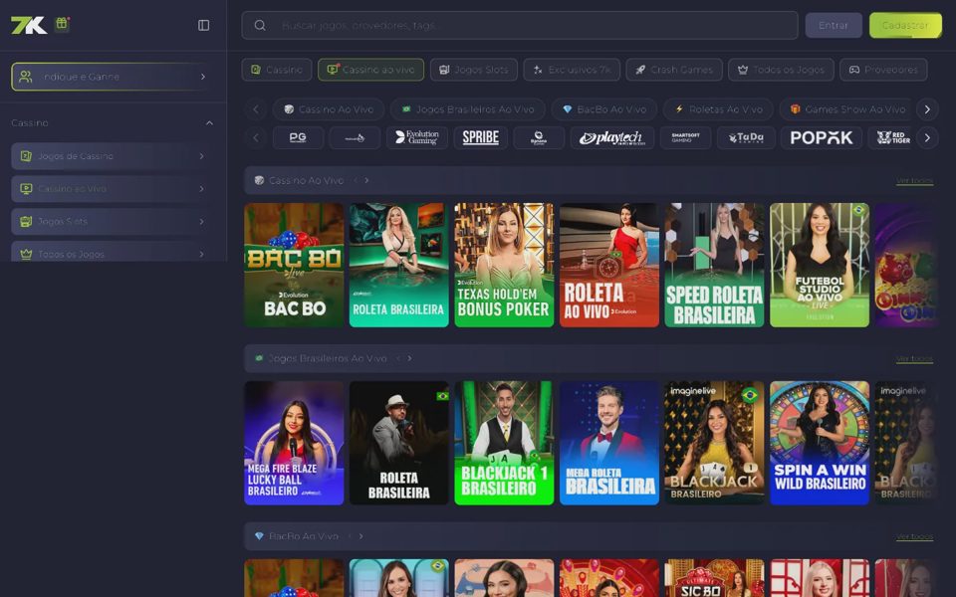Open the gift box rewards icon
The image size is (956, 597).
click(x=62, y=24)
